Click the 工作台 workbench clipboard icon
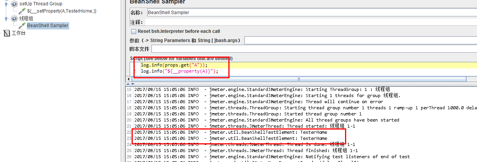This screenshot has height=162, width=477. click(7, 33)
